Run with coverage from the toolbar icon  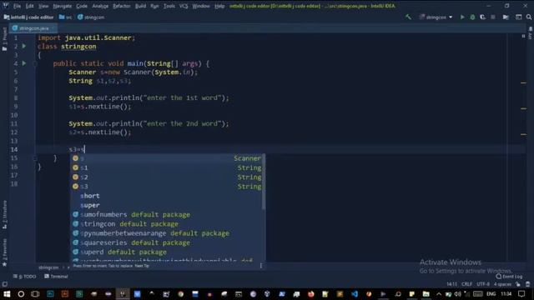point(482,17)
